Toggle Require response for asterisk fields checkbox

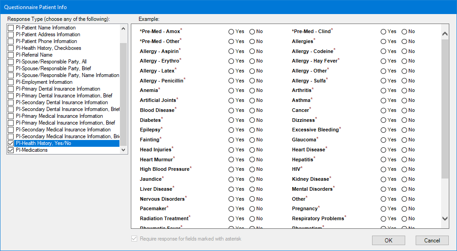[x=134, y=239]
